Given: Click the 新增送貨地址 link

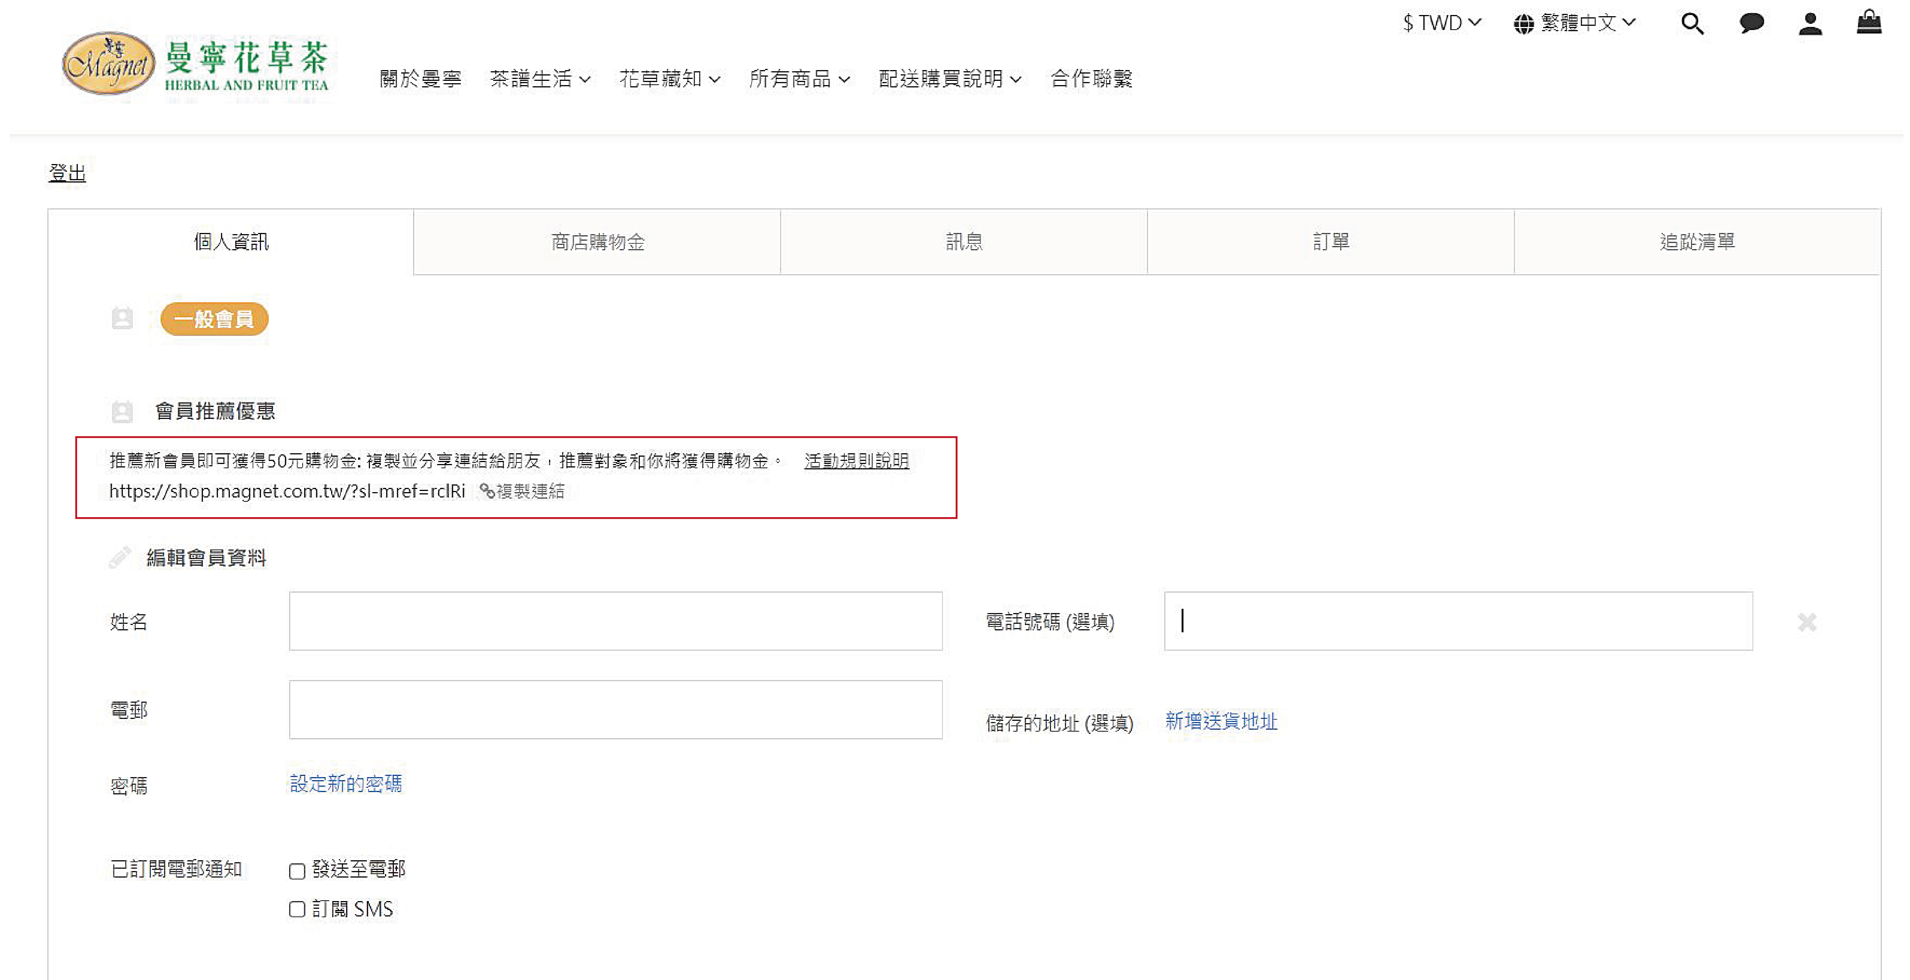Looking at the screenshot, I should (x=1220, y=721).
